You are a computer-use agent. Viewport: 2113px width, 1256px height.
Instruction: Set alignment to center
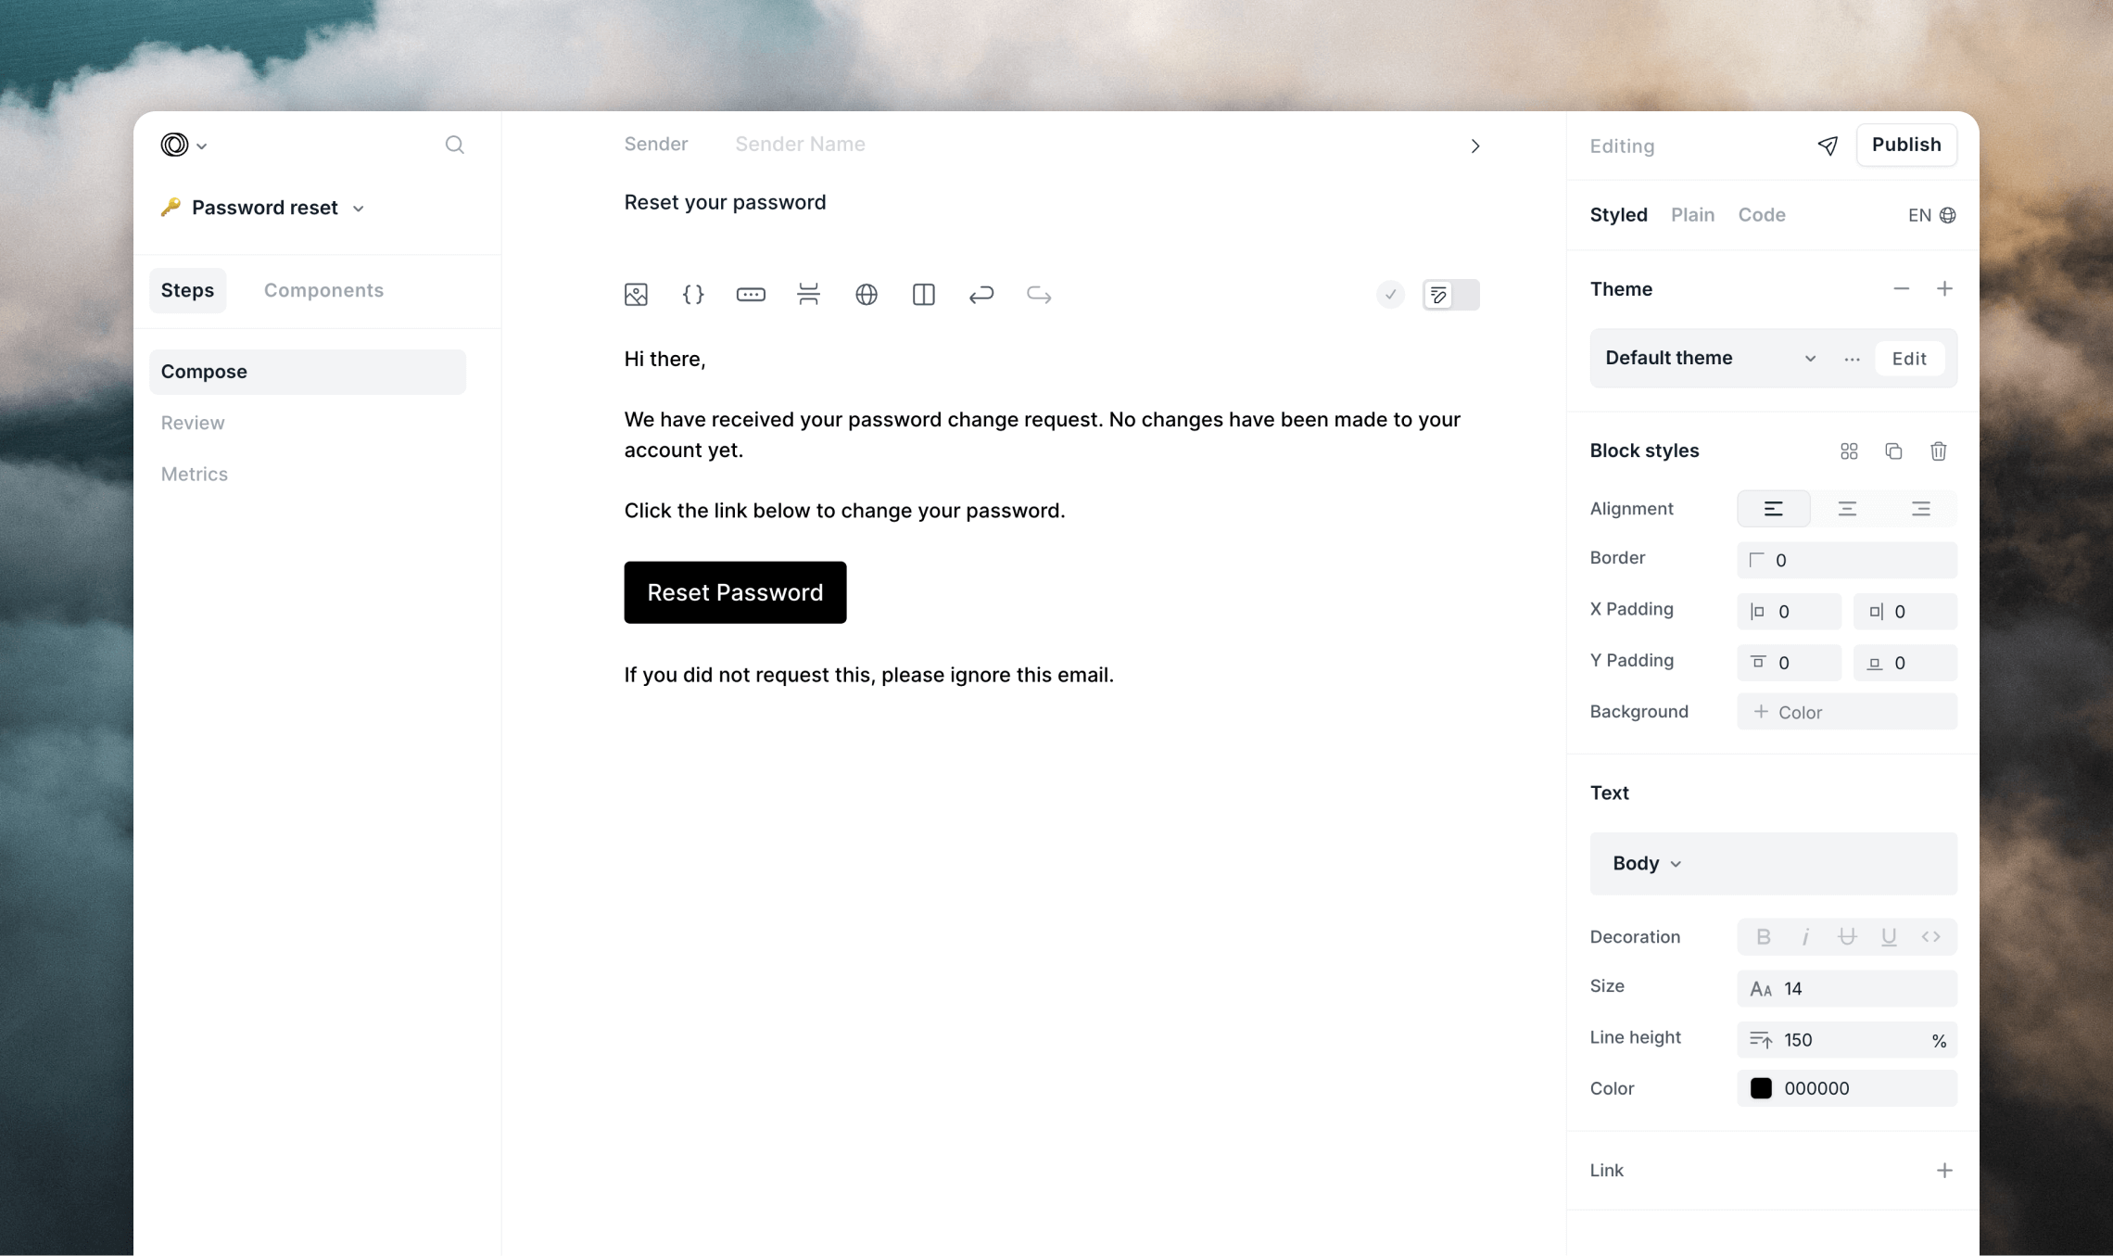pyautogui.click(x=1847, y=509)
